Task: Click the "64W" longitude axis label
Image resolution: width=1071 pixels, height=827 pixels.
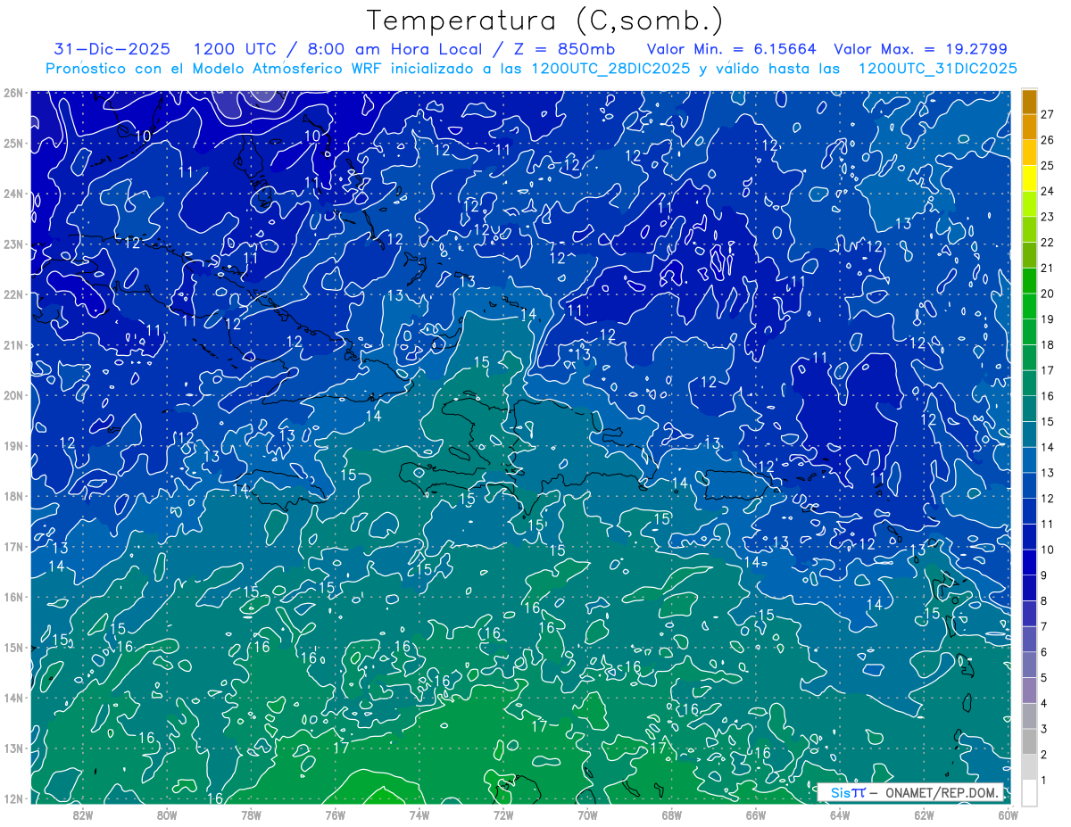Action: coord(840,815)
